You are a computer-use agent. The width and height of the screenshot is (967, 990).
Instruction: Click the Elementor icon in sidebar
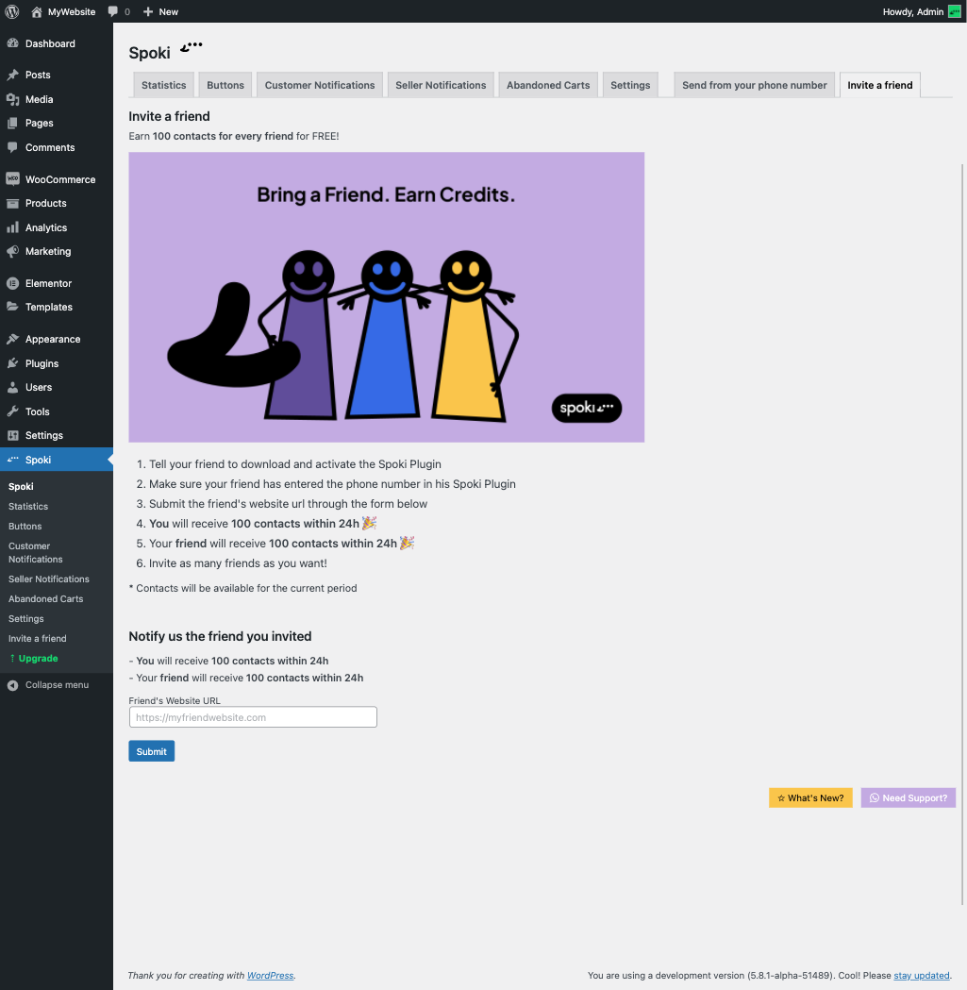point(12,283)
